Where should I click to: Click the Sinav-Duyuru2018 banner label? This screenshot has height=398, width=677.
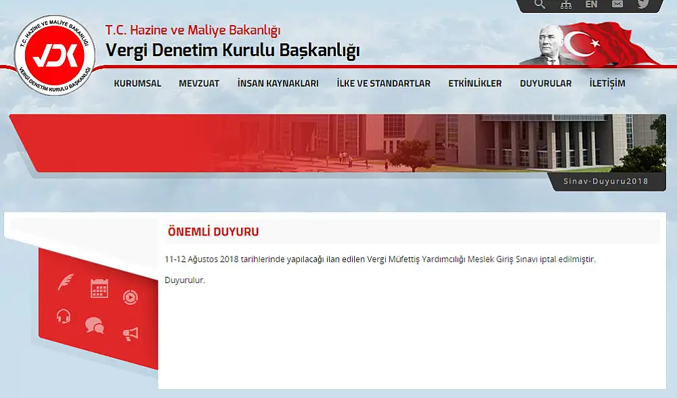point(606,181)
